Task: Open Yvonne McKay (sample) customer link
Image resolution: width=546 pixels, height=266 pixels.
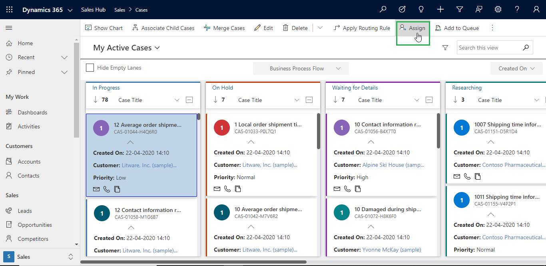Action: (392, 250)
